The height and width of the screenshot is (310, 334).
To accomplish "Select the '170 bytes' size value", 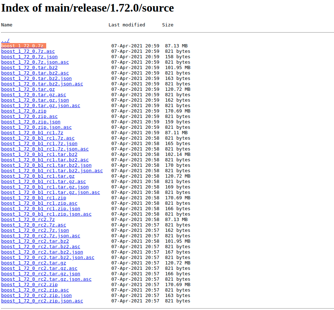I will click(178, 165).
